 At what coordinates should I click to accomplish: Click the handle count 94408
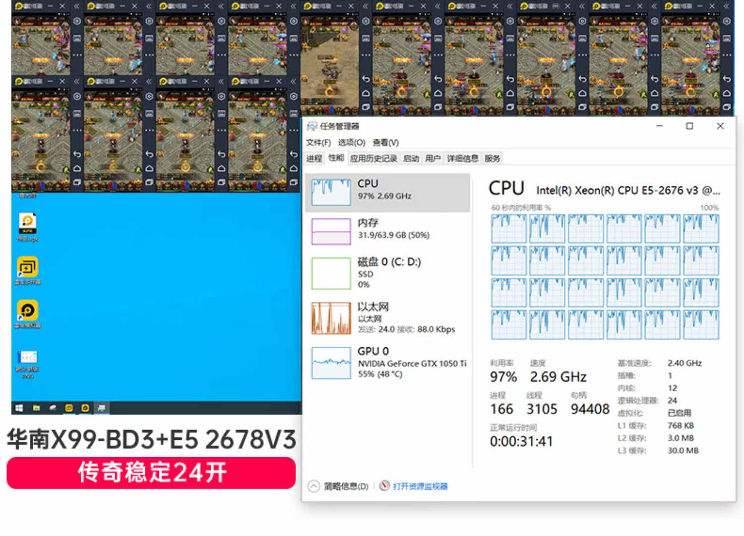pyautogui.click(x=590, y=409)
